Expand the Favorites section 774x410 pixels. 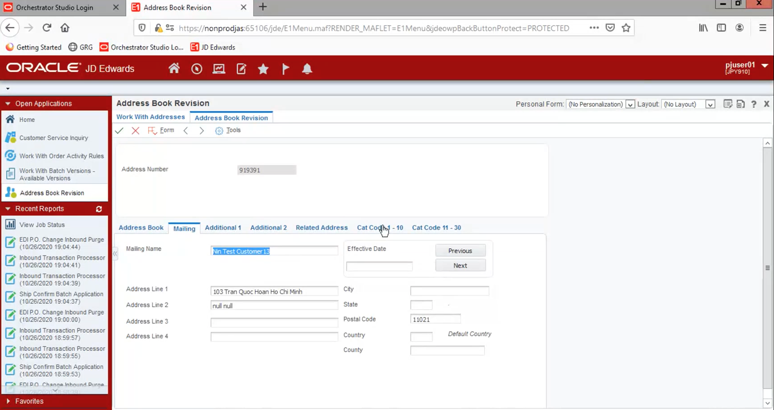(8, 401)
